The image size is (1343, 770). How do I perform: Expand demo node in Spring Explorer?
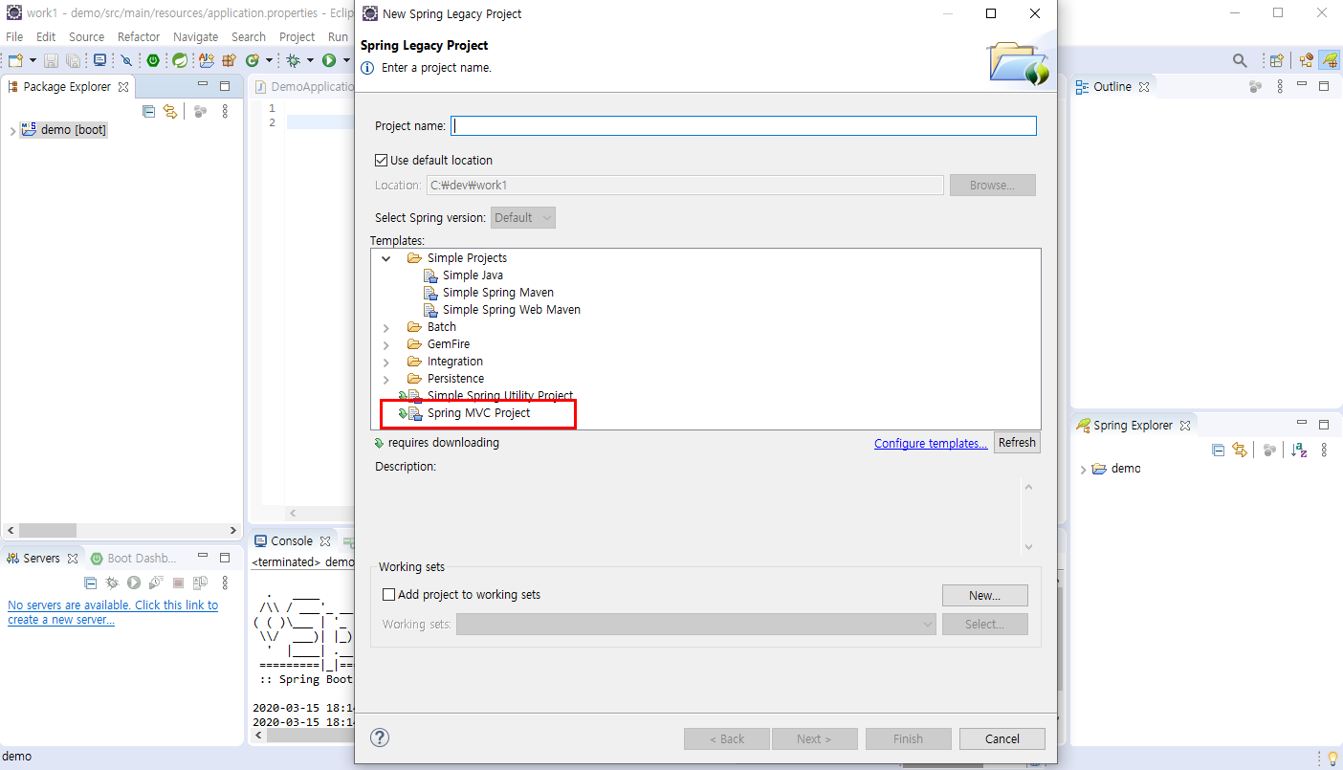pos(1083,470)
